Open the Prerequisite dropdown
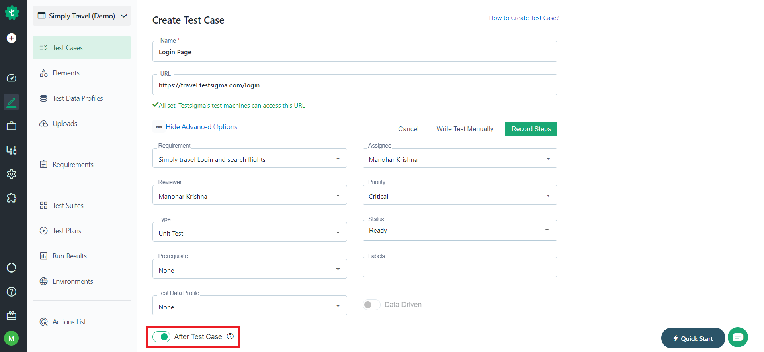Screen dimensions: 764x352 tap(250, 269)
